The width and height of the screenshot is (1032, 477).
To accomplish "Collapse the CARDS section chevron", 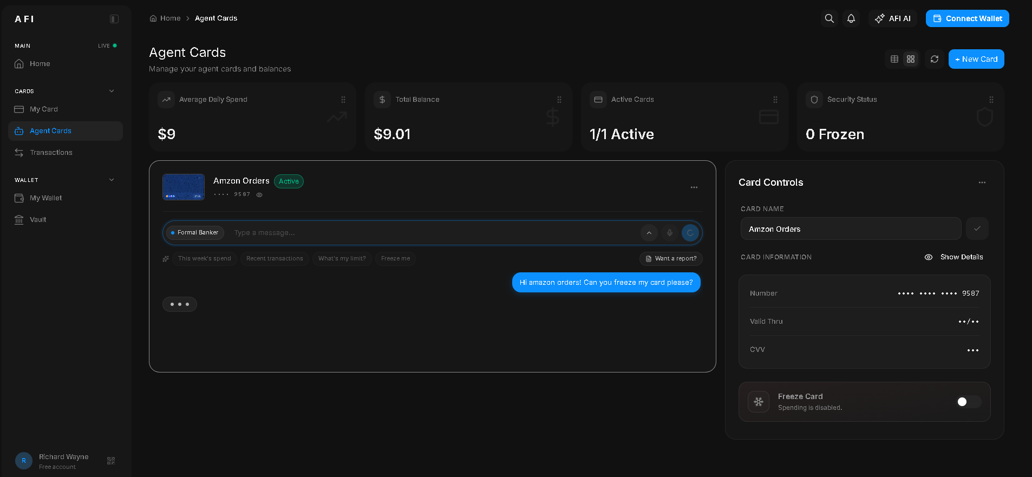I will point(112,91).
